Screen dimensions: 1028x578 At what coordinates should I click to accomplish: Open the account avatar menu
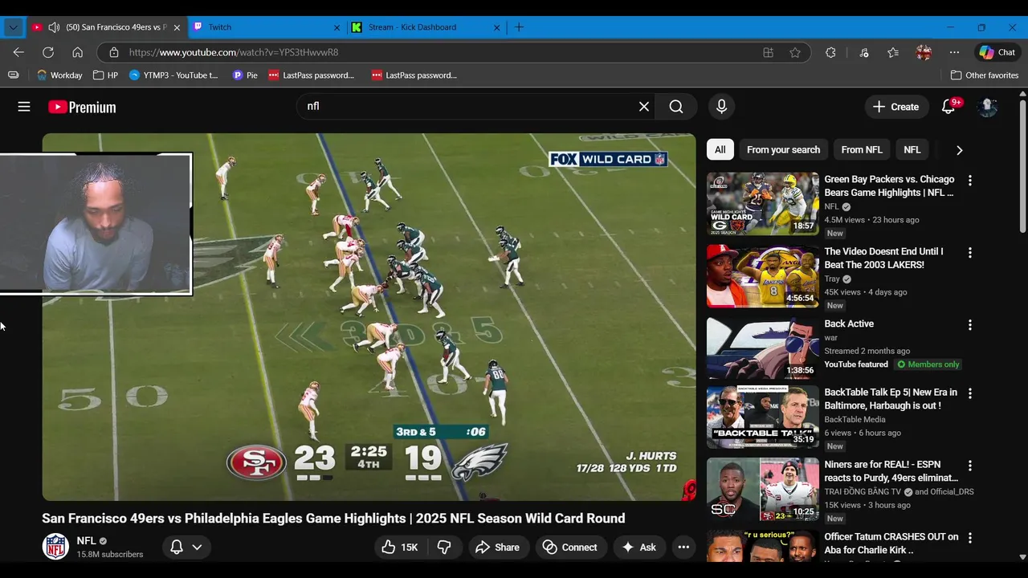pos(987,107)
